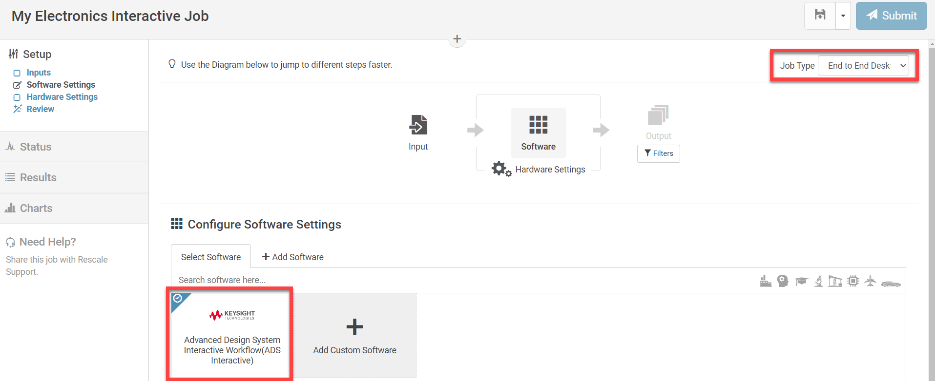Open the Review step link
Image resolution: width=935 pixels, height=381 pixels.
pyautogui.click(x=40, y=109)
